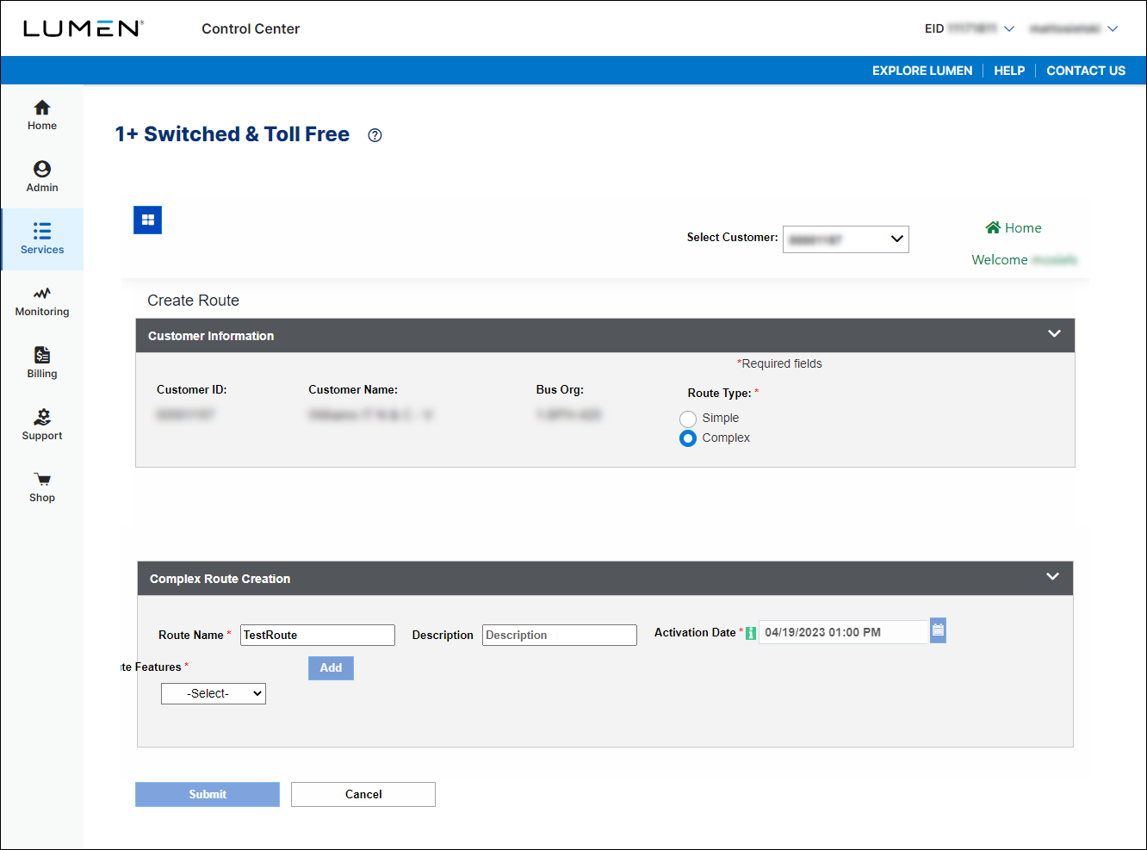Screen dimensions: 1147x850
Task: Select Services from the left navigation
Action: (41, 239)
